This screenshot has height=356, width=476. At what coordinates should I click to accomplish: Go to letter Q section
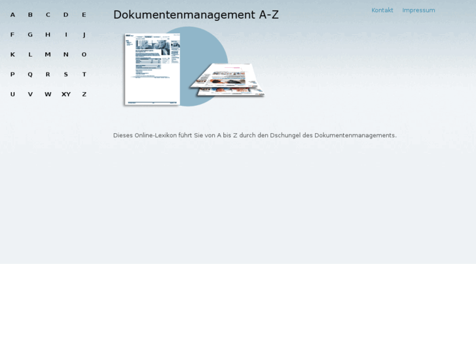pyautogui.click(x=30, y=74)
